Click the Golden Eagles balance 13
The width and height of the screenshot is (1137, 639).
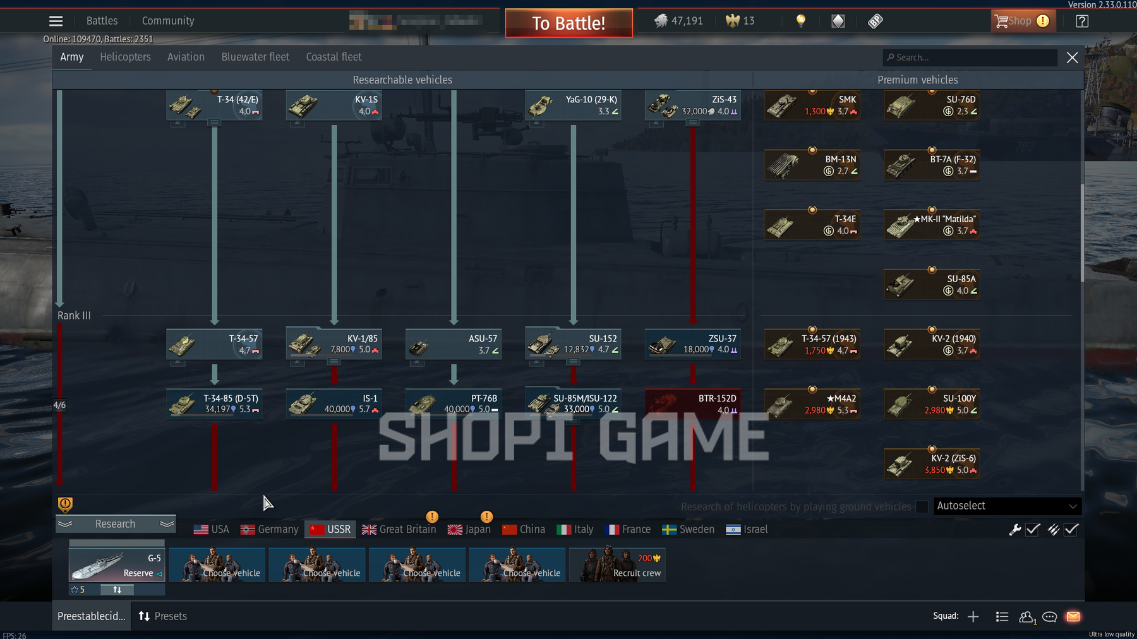click(740, 21)
